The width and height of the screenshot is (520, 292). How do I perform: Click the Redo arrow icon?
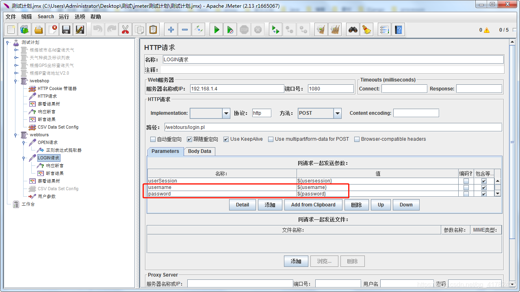click(112, 30)
